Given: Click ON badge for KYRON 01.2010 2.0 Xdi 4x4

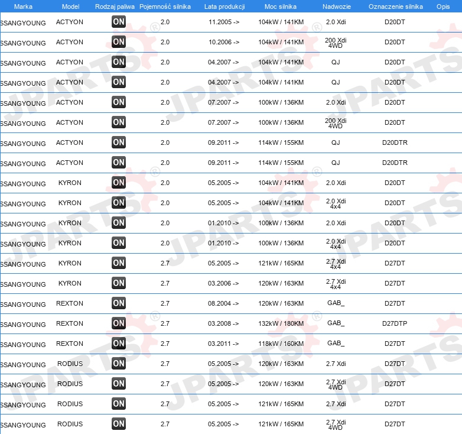Looking at the screenshot, I should pyautogui.click(x=119, y=243).
